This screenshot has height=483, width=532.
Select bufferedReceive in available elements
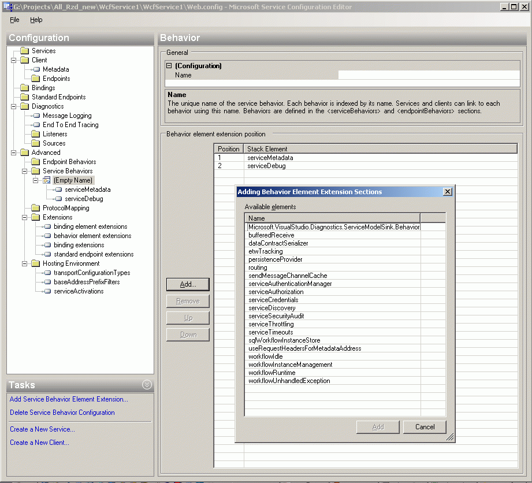(x=333, y=235)
